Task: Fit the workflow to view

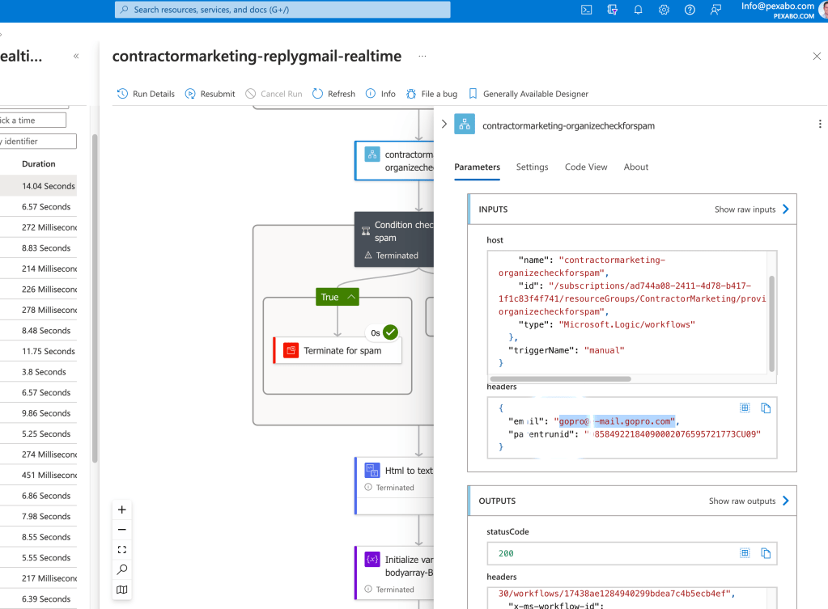Action: tap(122, 549)
